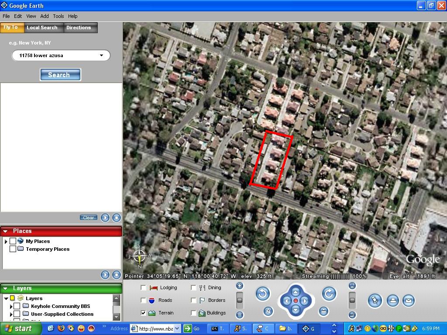Click the print icon button
Image resolution: width=447 pixels, height=335 pixels.
(x=393, y=301)
